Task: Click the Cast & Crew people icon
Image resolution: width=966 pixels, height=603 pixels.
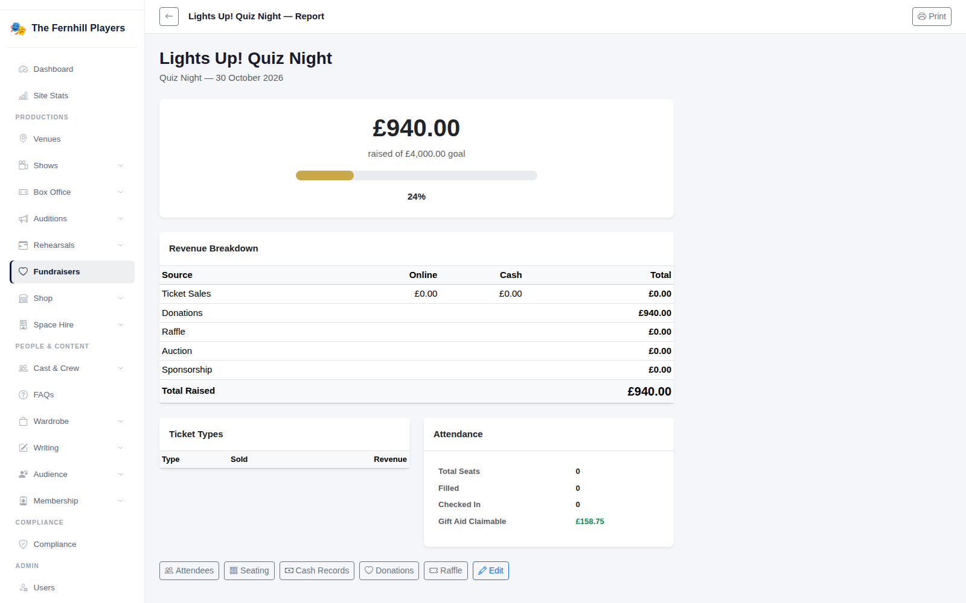Action: (23, 368)
